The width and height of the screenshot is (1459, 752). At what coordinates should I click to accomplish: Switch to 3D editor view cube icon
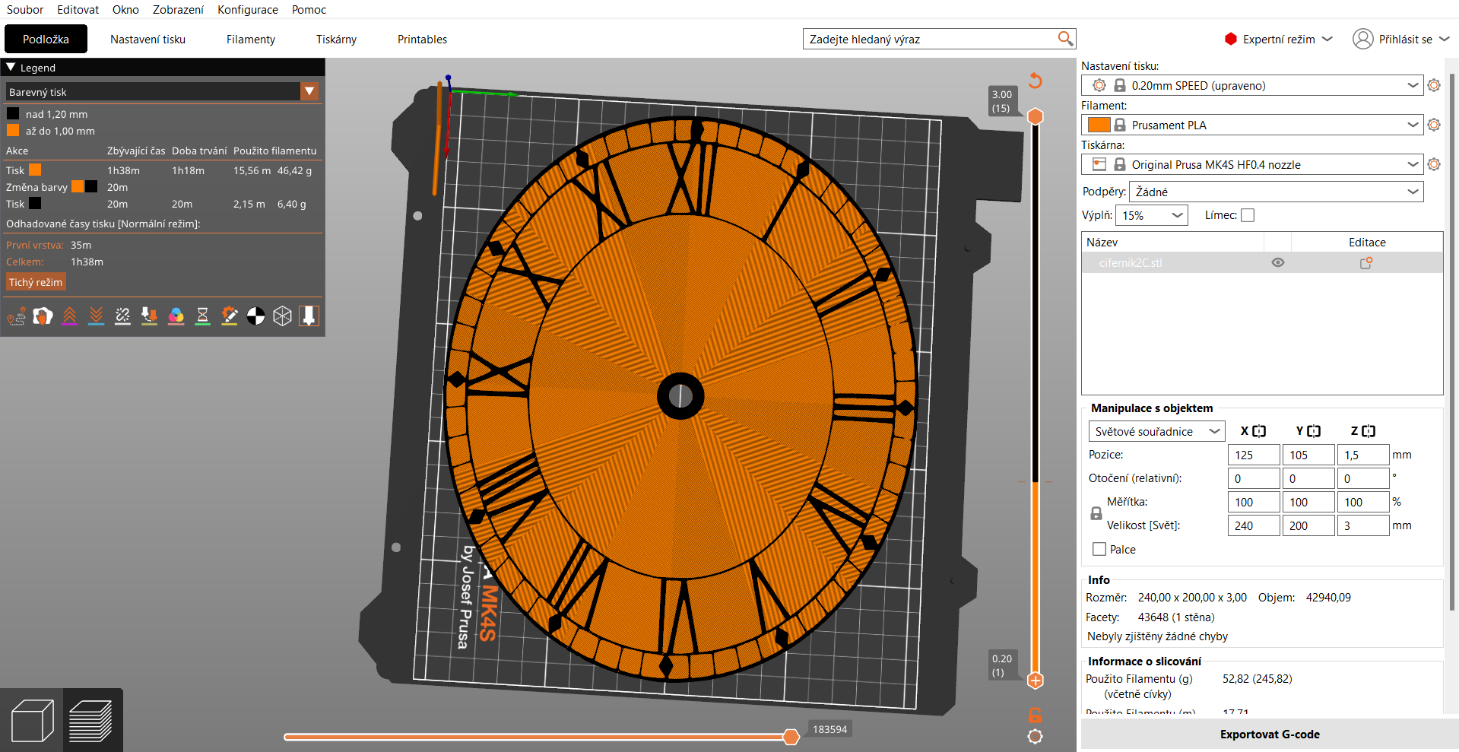pyautogui.click(x=32, y=720)
